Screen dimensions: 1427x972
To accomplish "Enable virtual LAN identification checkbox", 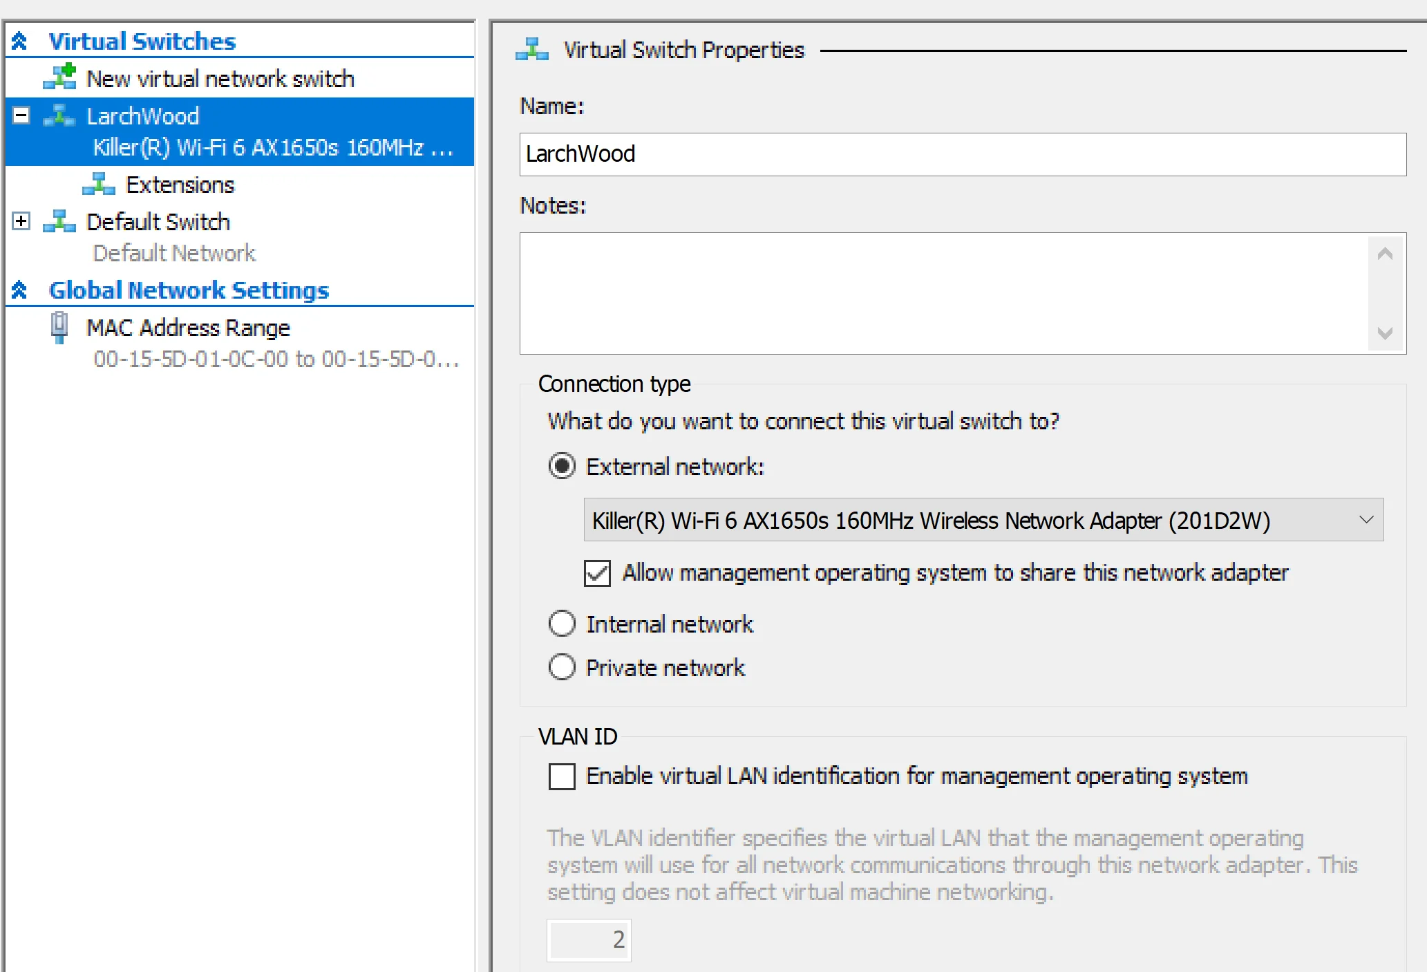I will (x=562, y=776).
